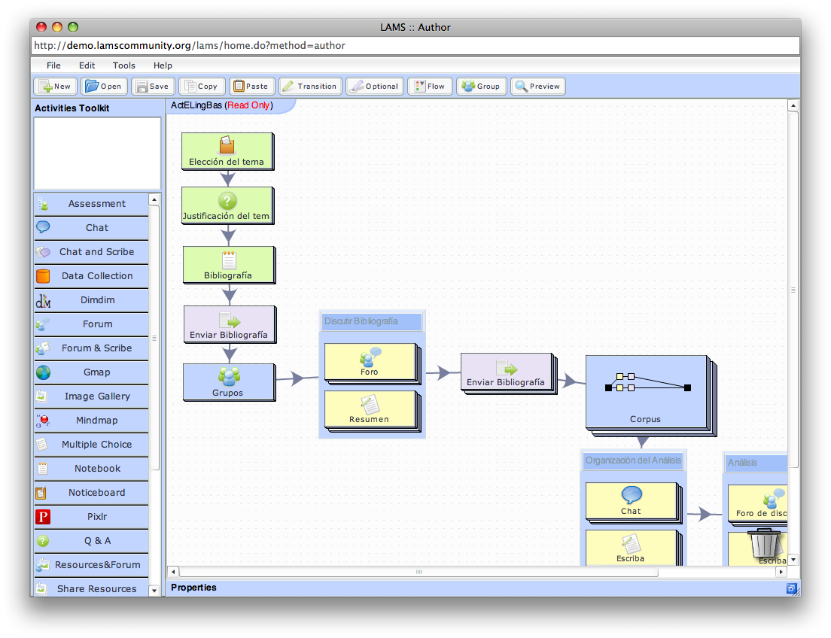
Task: Select the Corpus branching activity
Action: pos(646,392)
